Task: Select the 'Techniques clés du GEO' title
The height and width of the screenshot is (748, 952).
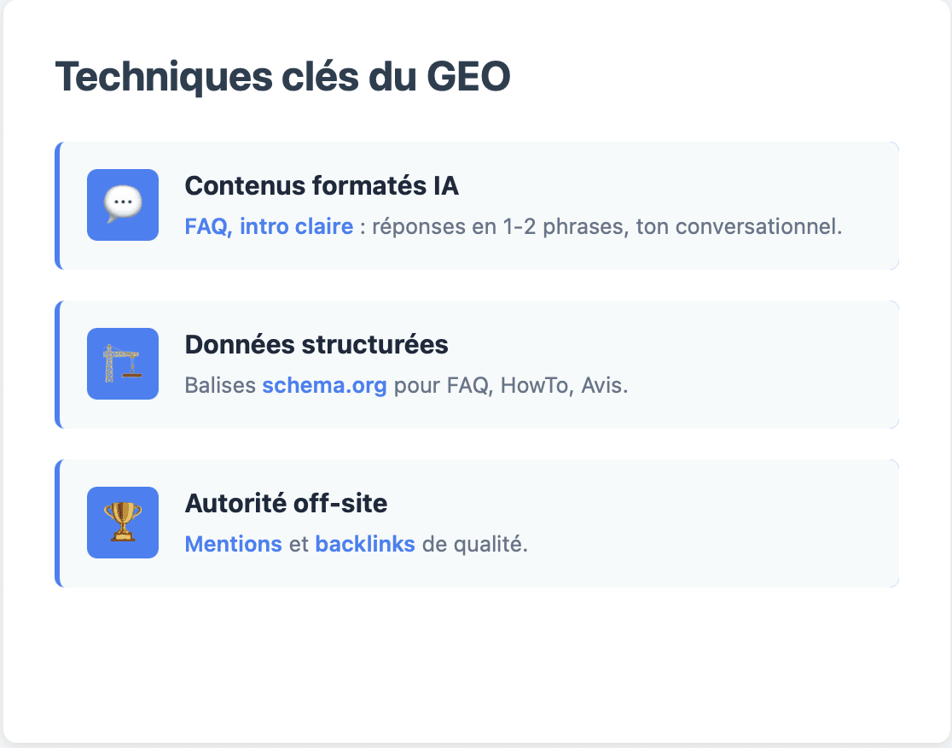Action: [282, 77]
